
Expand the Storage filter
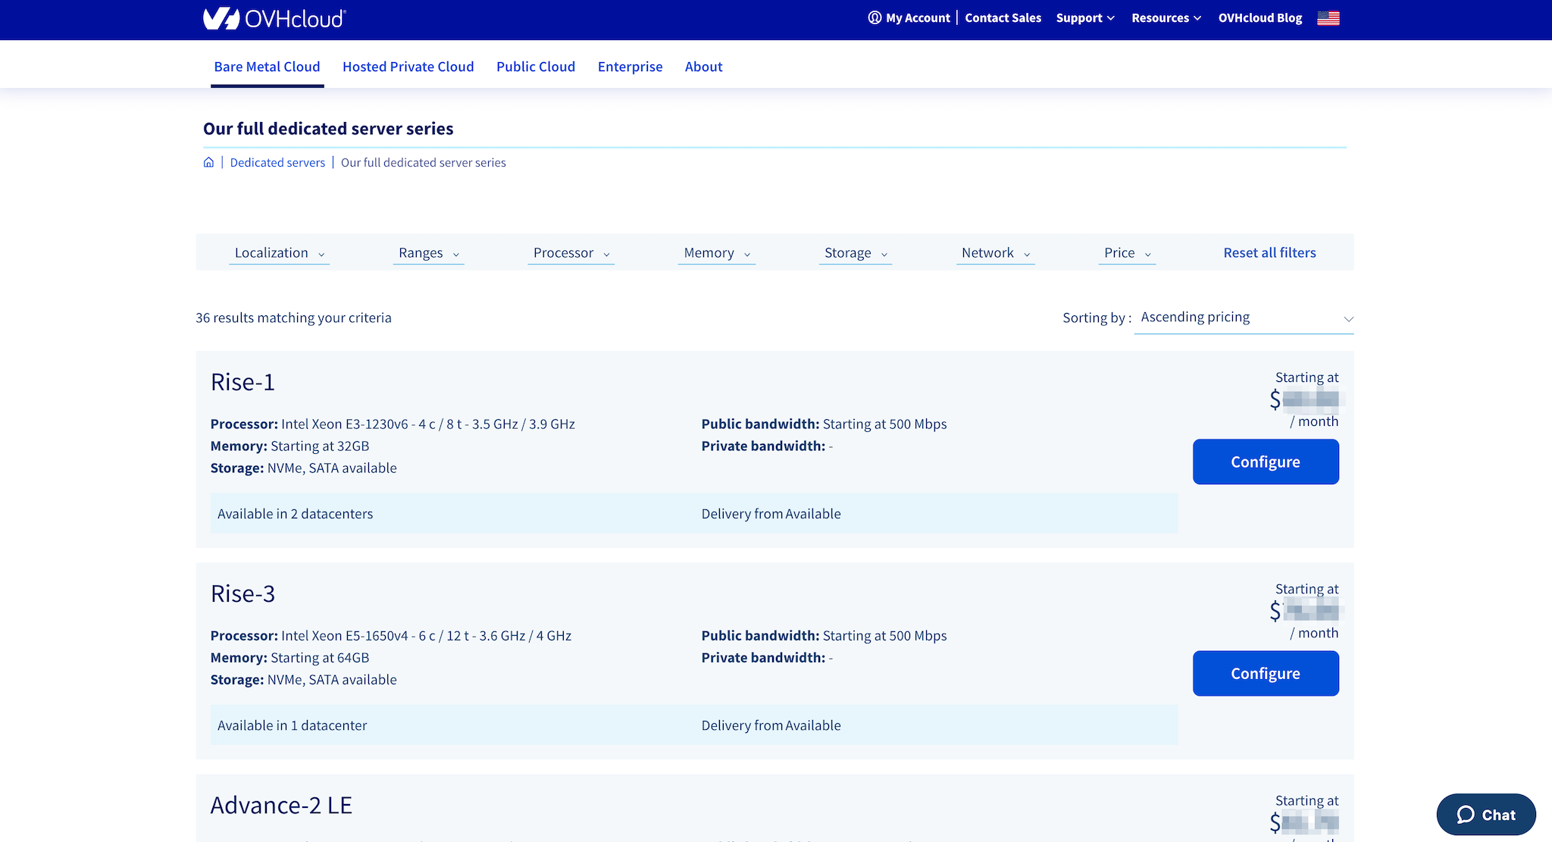[855, 253]
